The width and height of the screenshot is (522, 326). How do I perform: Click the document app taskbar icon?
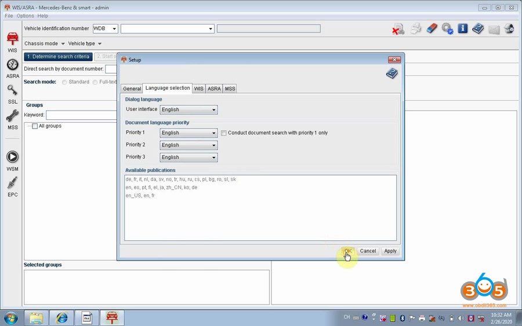[x=87, y=318]
